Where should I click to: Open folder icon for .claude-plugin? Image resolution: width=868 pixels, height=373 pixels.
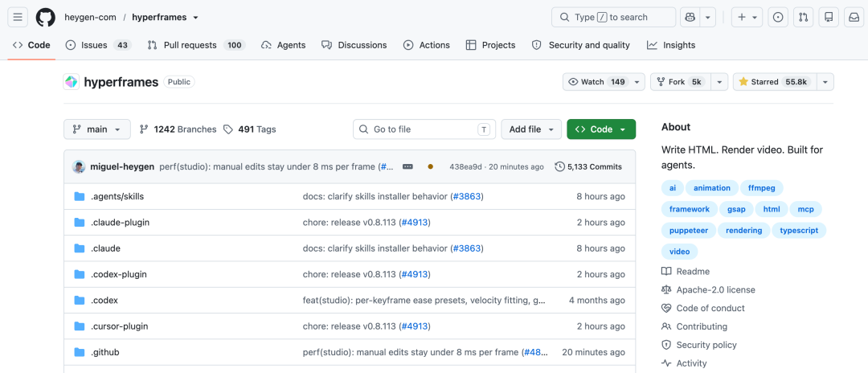pos(79,223)
